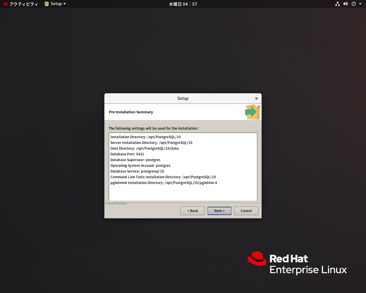This screenshot has width=366, height=293.
Task: Click the installer box arrow icon
Action: click(x=253, y=112)
